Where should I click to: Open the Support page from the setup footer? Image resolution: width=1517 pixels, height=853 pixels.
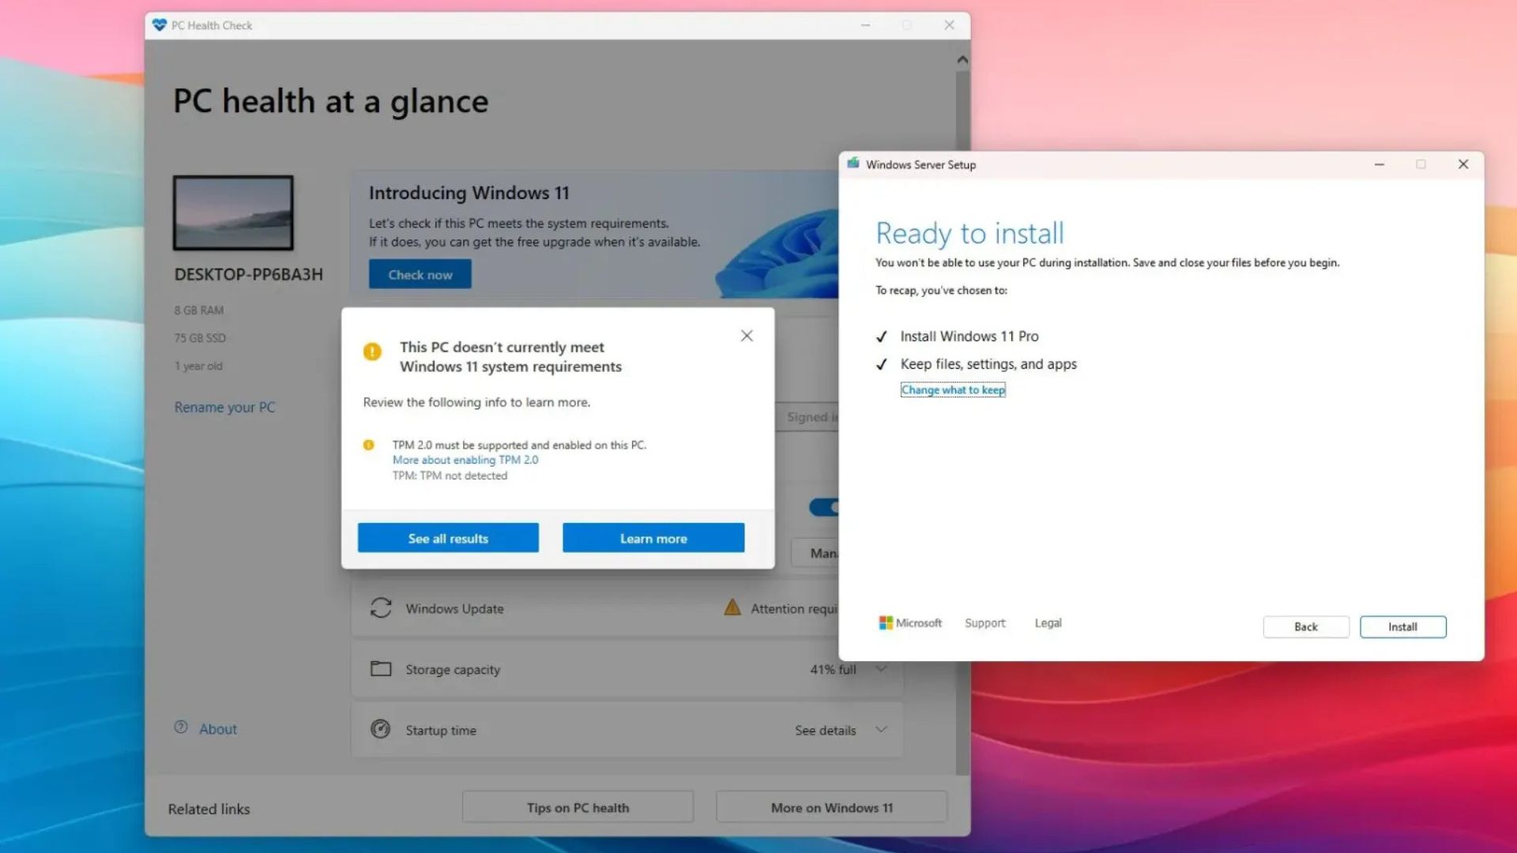pyautogui.click(x=984, y=622)
